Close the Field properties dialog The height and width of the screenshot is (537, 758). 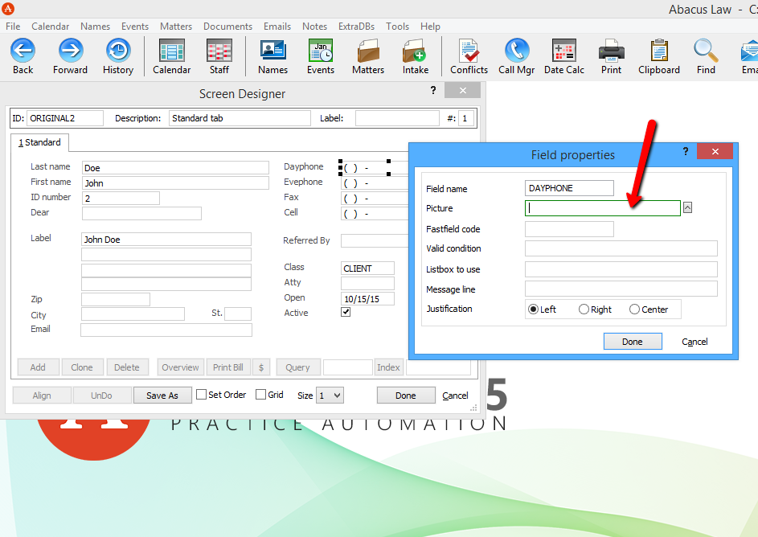coord(715,151)
